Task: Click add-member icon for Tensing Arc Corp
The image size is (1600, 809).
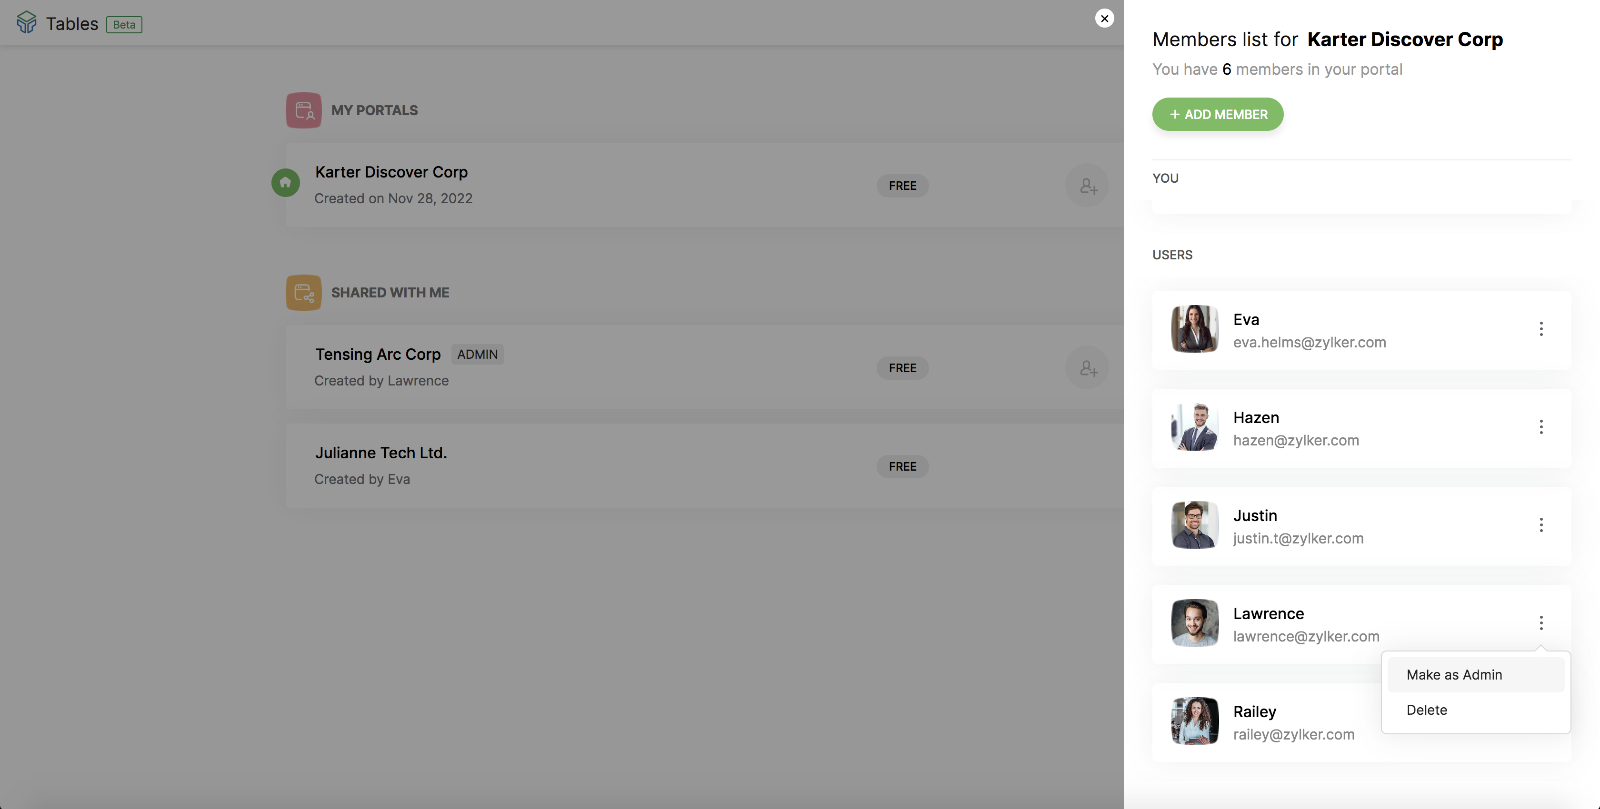Action: tap(1087, 368)
